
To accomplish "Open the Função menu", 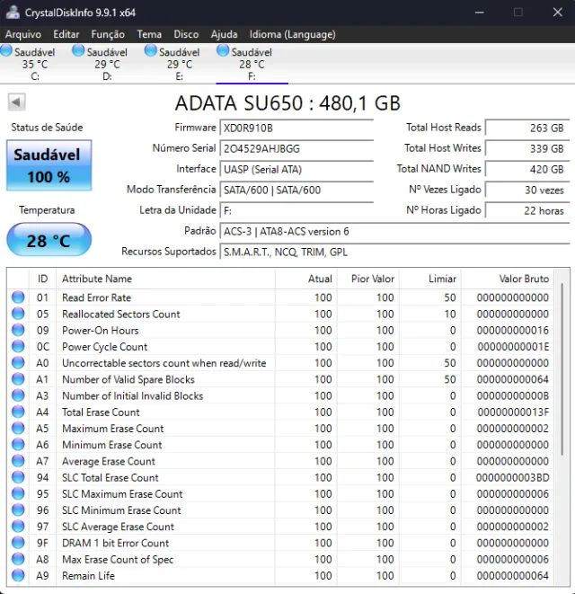I will coord(108,34).
